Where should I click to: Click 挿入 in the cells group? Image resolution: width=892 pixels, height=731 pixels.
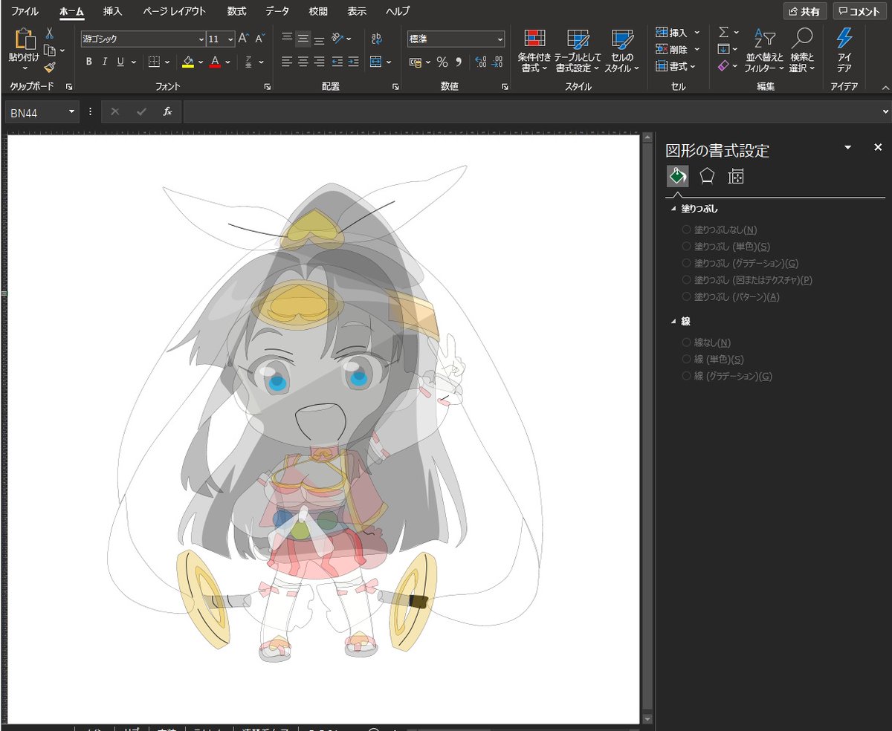(677, 33)
